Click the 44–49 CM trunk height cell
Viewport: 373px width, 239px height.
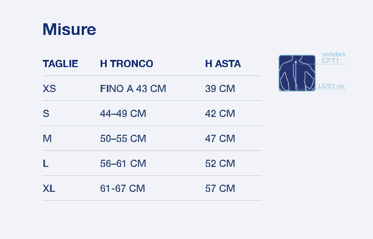click(x=123, y=114)
